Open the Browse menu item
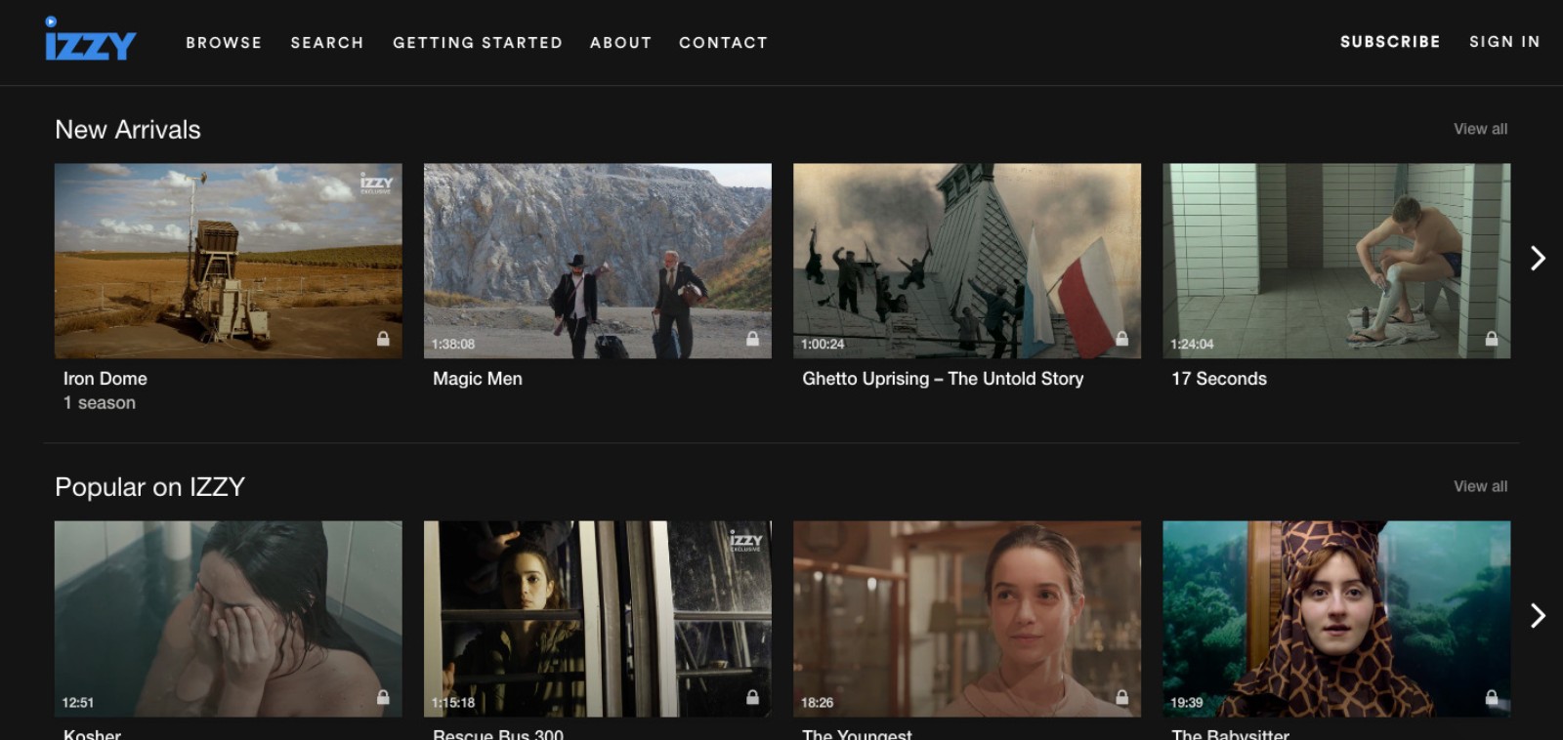1563x740 pixels. (x=224, y=43)
